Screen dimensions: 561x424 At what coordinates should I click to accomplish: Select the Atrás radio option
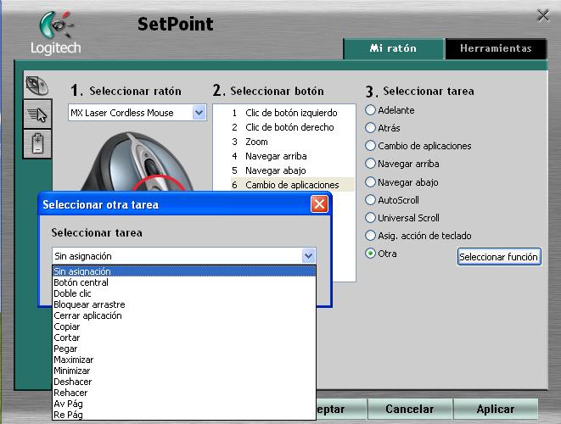(x=370, y=128)
